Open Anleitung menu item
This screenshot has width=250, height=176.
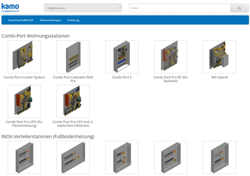click(x=74, y=20)
